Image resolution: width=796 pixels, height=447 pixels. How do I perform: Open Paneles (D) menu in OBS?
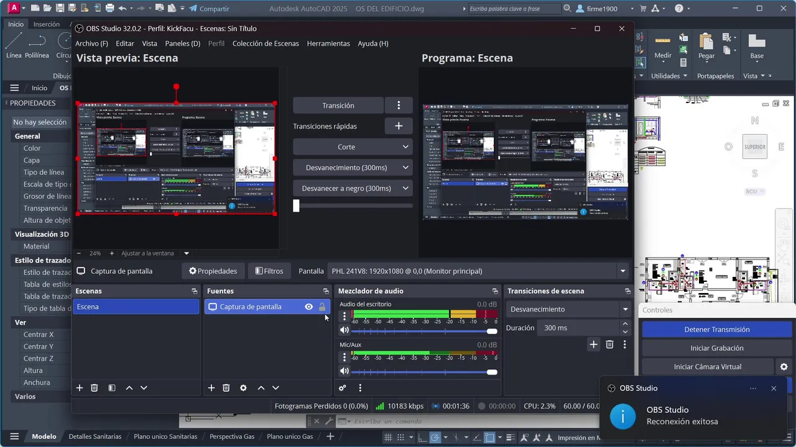tap(183, 43)
